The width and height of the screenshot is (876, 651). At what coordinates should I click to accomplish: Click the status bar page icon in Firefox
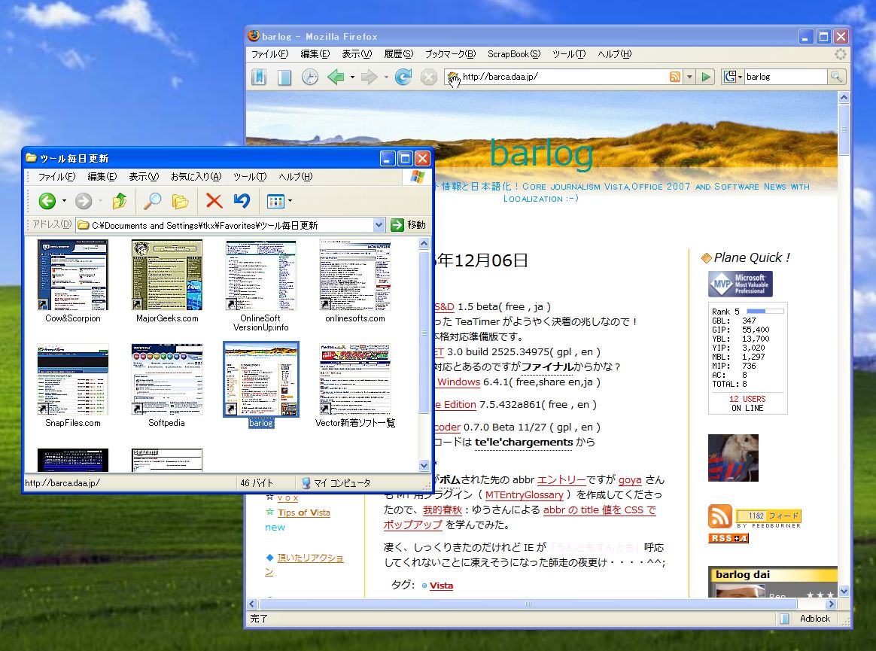[784, 619]
